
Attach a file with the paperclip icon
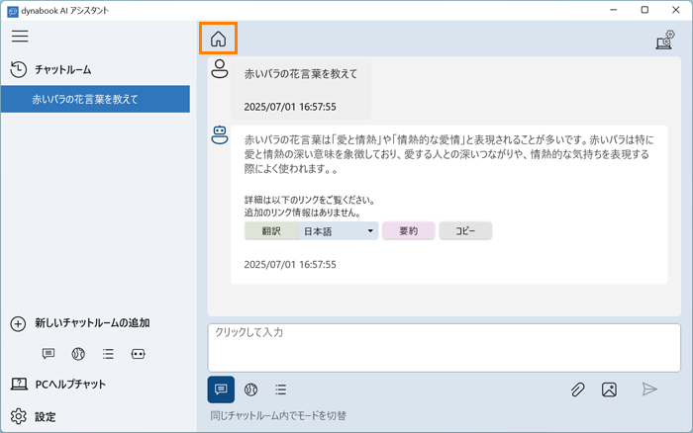click(x=577, y=390)
